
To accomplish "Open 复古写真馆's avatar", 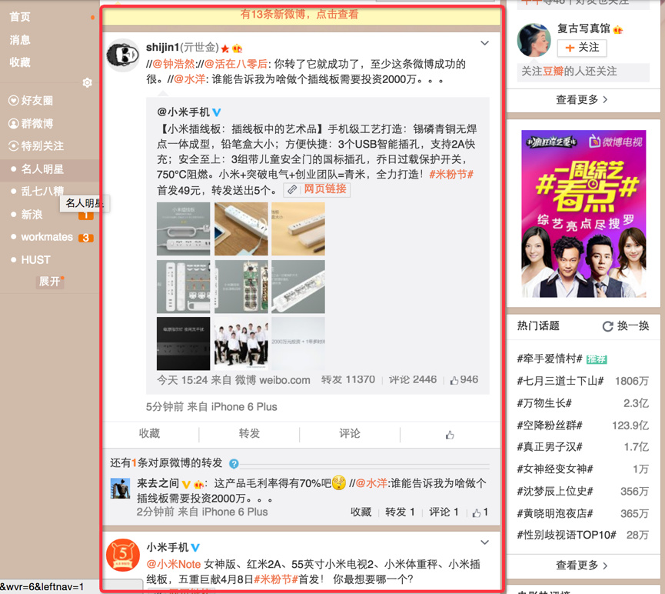I will pyautogui.click(x=534, y=40).
